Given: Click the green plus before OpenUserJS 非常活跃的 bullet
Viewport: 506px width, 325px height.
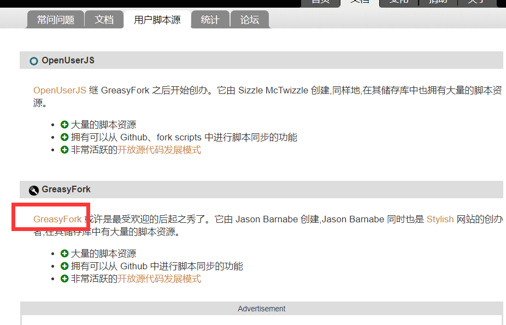Looking at the screenshot, I should point(64,150).
